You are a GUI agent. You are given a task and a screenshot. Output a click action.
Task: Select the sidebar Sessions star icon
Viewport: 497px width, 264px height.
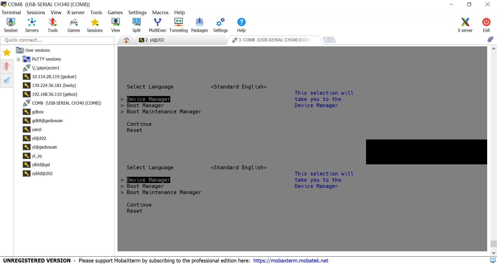pyautogui.click(x=7, y=53)
